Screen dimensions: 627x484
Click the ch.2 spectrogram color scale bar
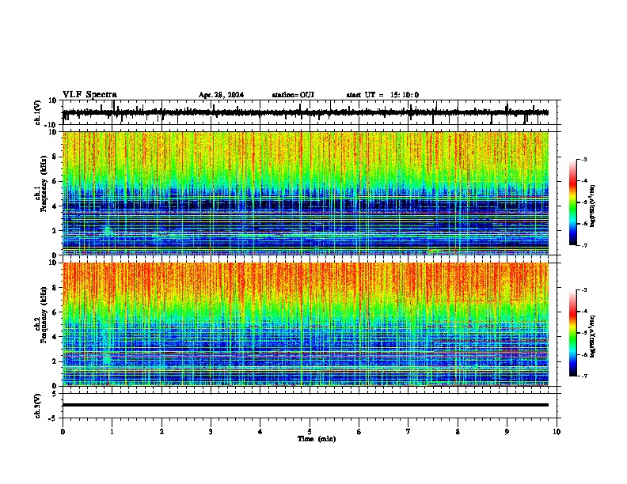click(573, 333)
